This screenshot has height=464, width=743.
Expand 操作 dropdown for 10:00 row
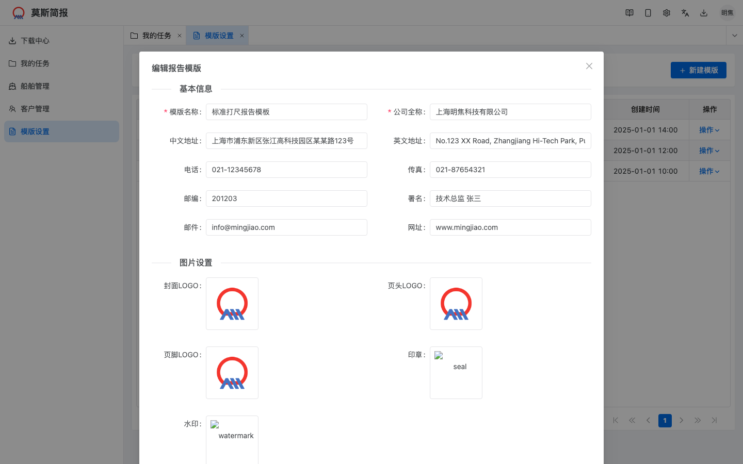tap(709, 171)
